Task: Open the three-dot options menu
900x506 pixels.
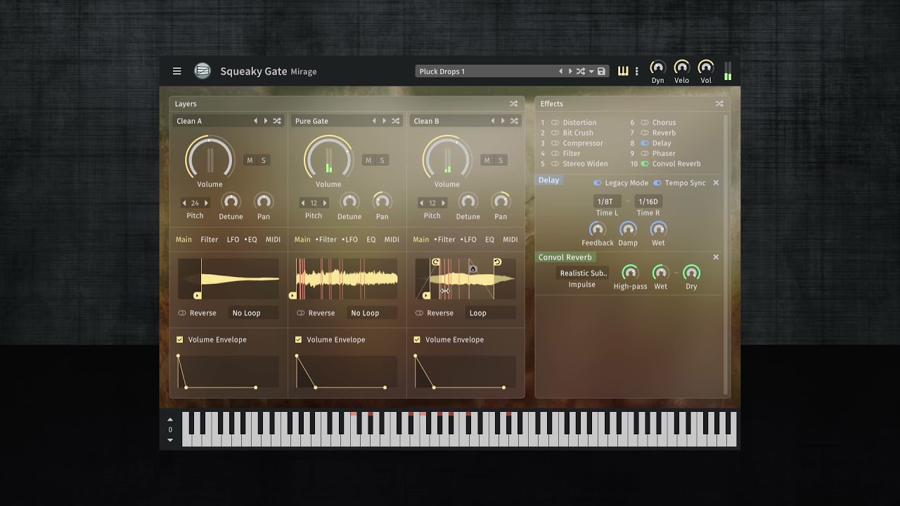Action: pyautogui.click(x=637, y=71)
